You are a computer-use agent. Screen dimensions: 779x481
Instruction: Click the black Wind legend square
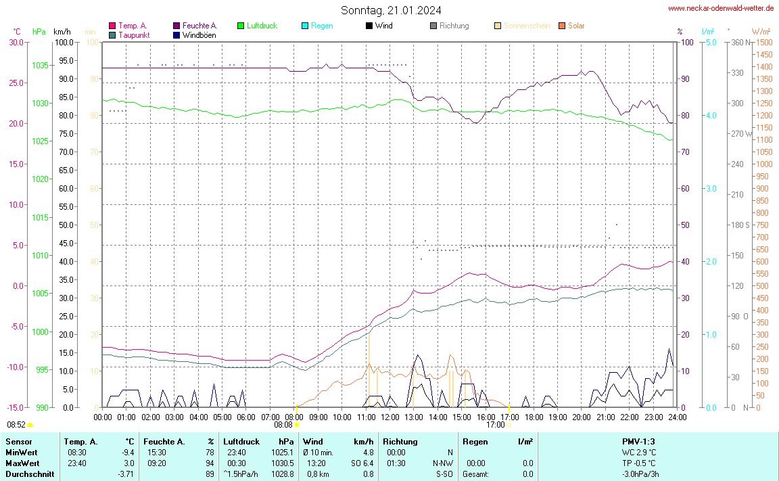point(369,26)
